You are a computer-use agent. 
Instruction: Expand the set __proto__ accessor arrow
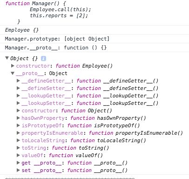(x=18, y=170)
